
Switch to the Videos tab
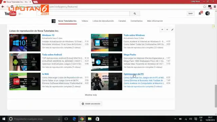pyautogui.click(x=85, y=21)
